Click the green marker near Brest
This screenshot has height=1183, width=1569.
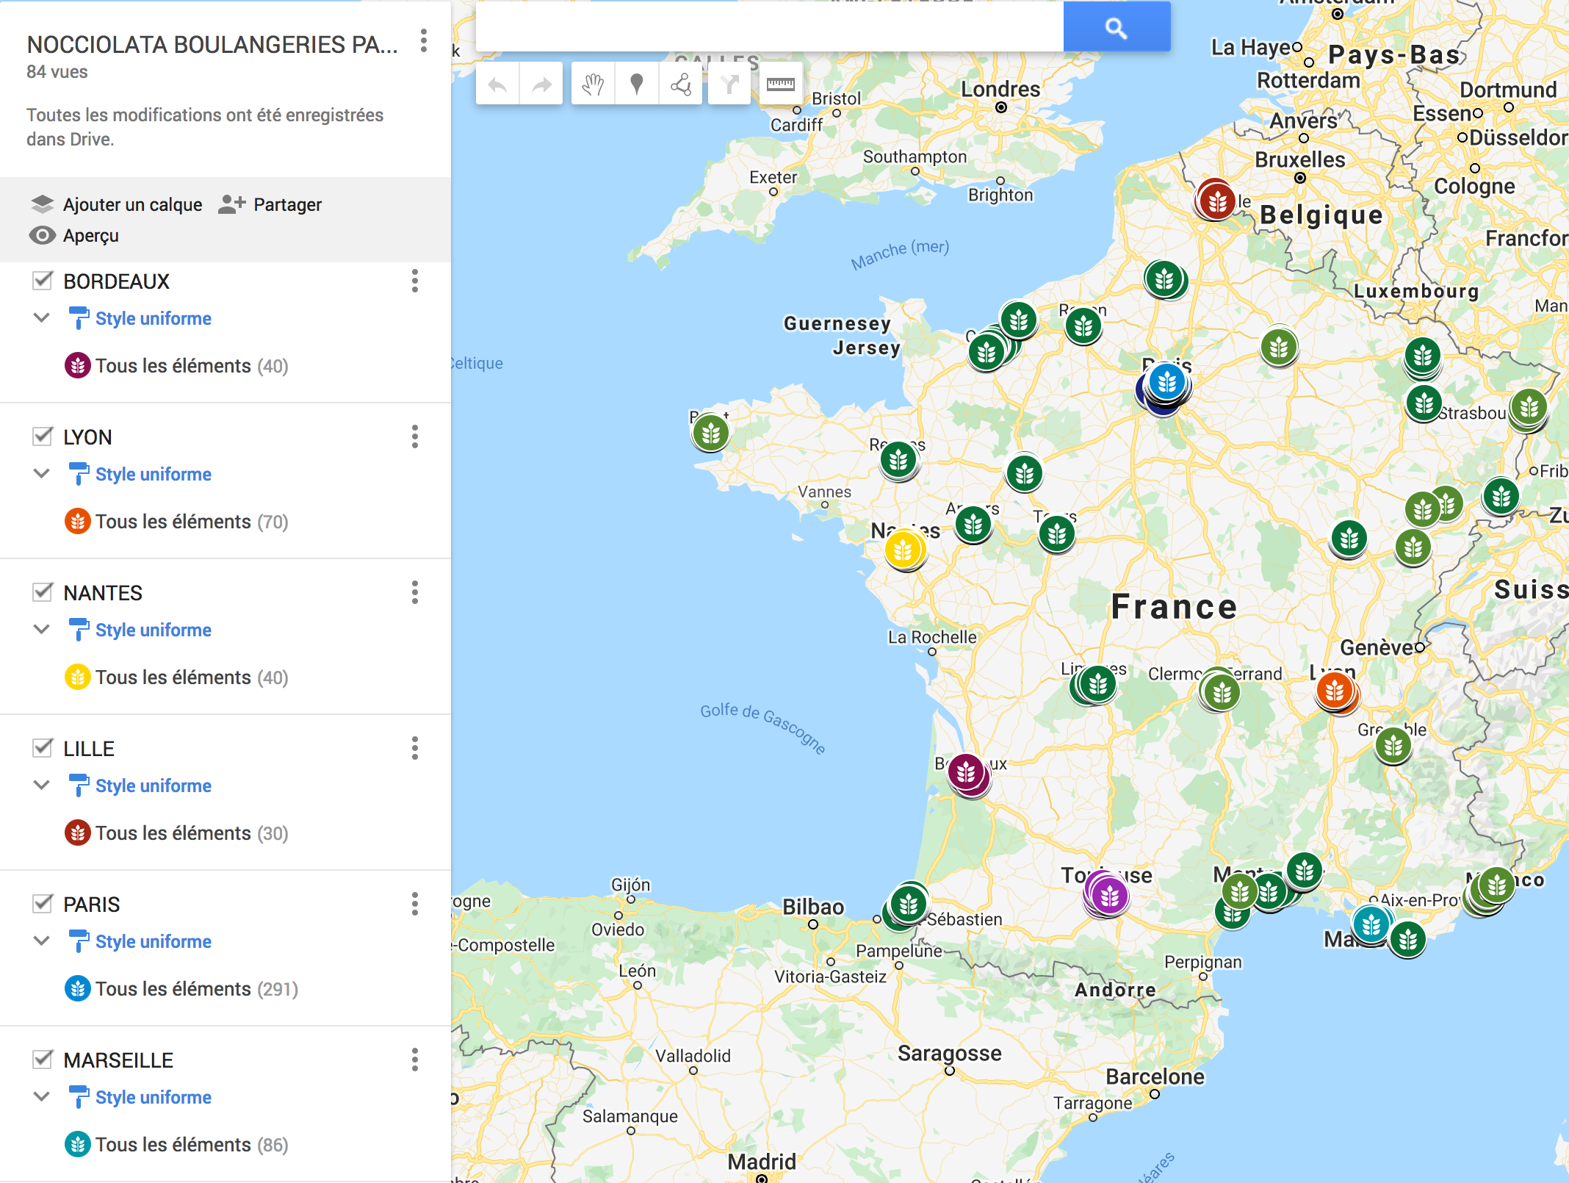click(710, 434)
